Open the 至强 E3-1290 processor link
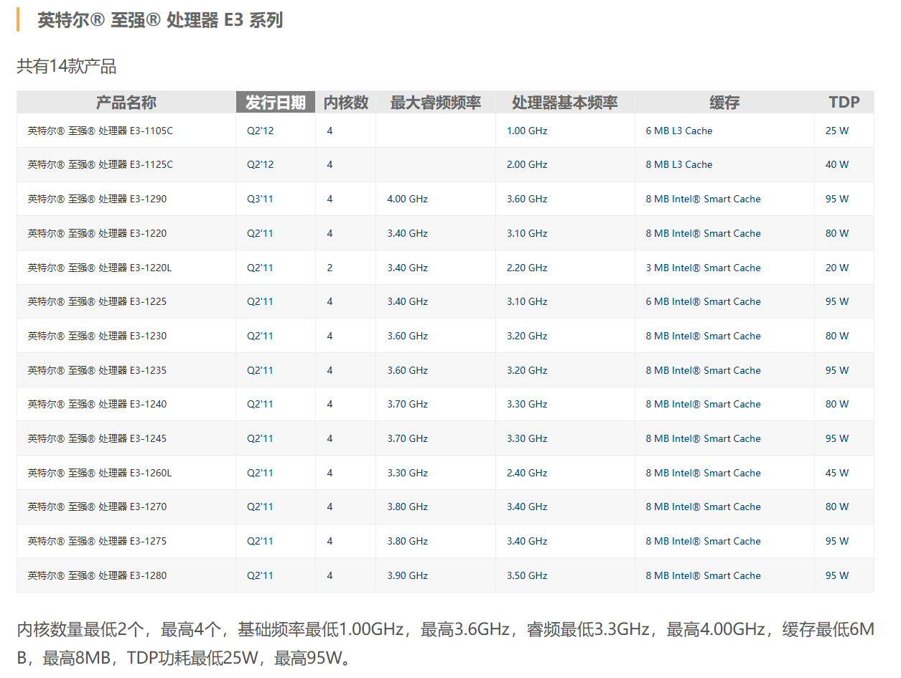 [97, 199]
